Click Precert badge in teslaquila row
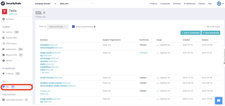 (143, 45)
